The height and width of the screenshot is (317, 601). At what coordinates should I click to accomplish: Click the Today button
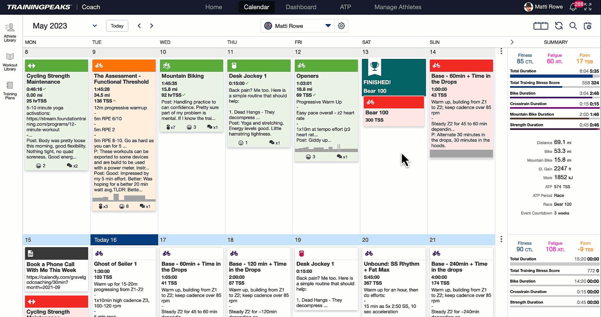[117, 26]
